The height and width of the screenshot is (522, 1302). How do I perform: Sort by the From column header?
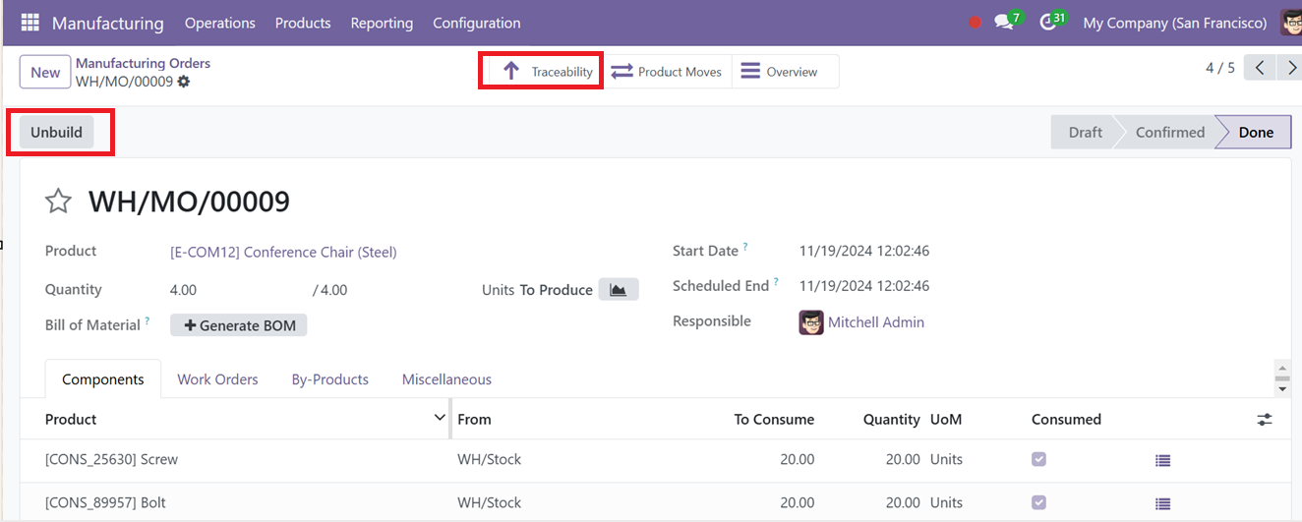tap(474, 419)
